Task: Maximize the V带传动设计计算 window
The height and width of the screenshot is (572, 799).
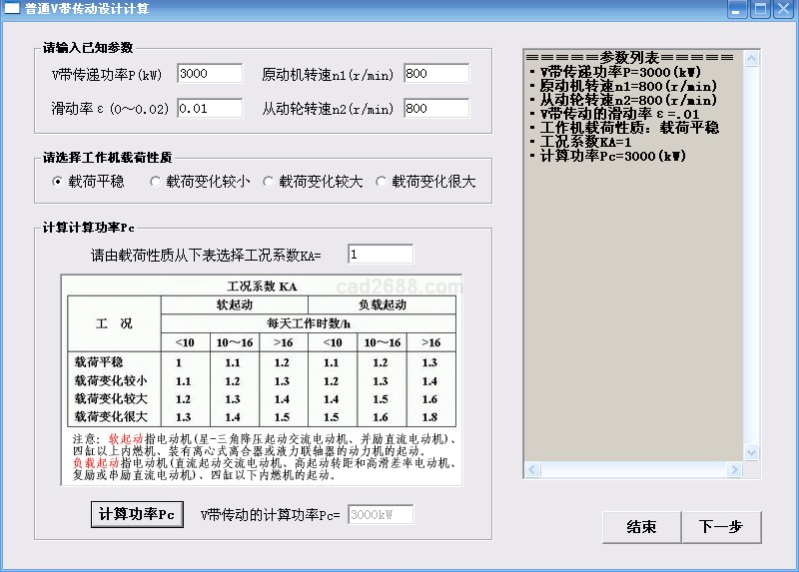Action: point(760,10)
